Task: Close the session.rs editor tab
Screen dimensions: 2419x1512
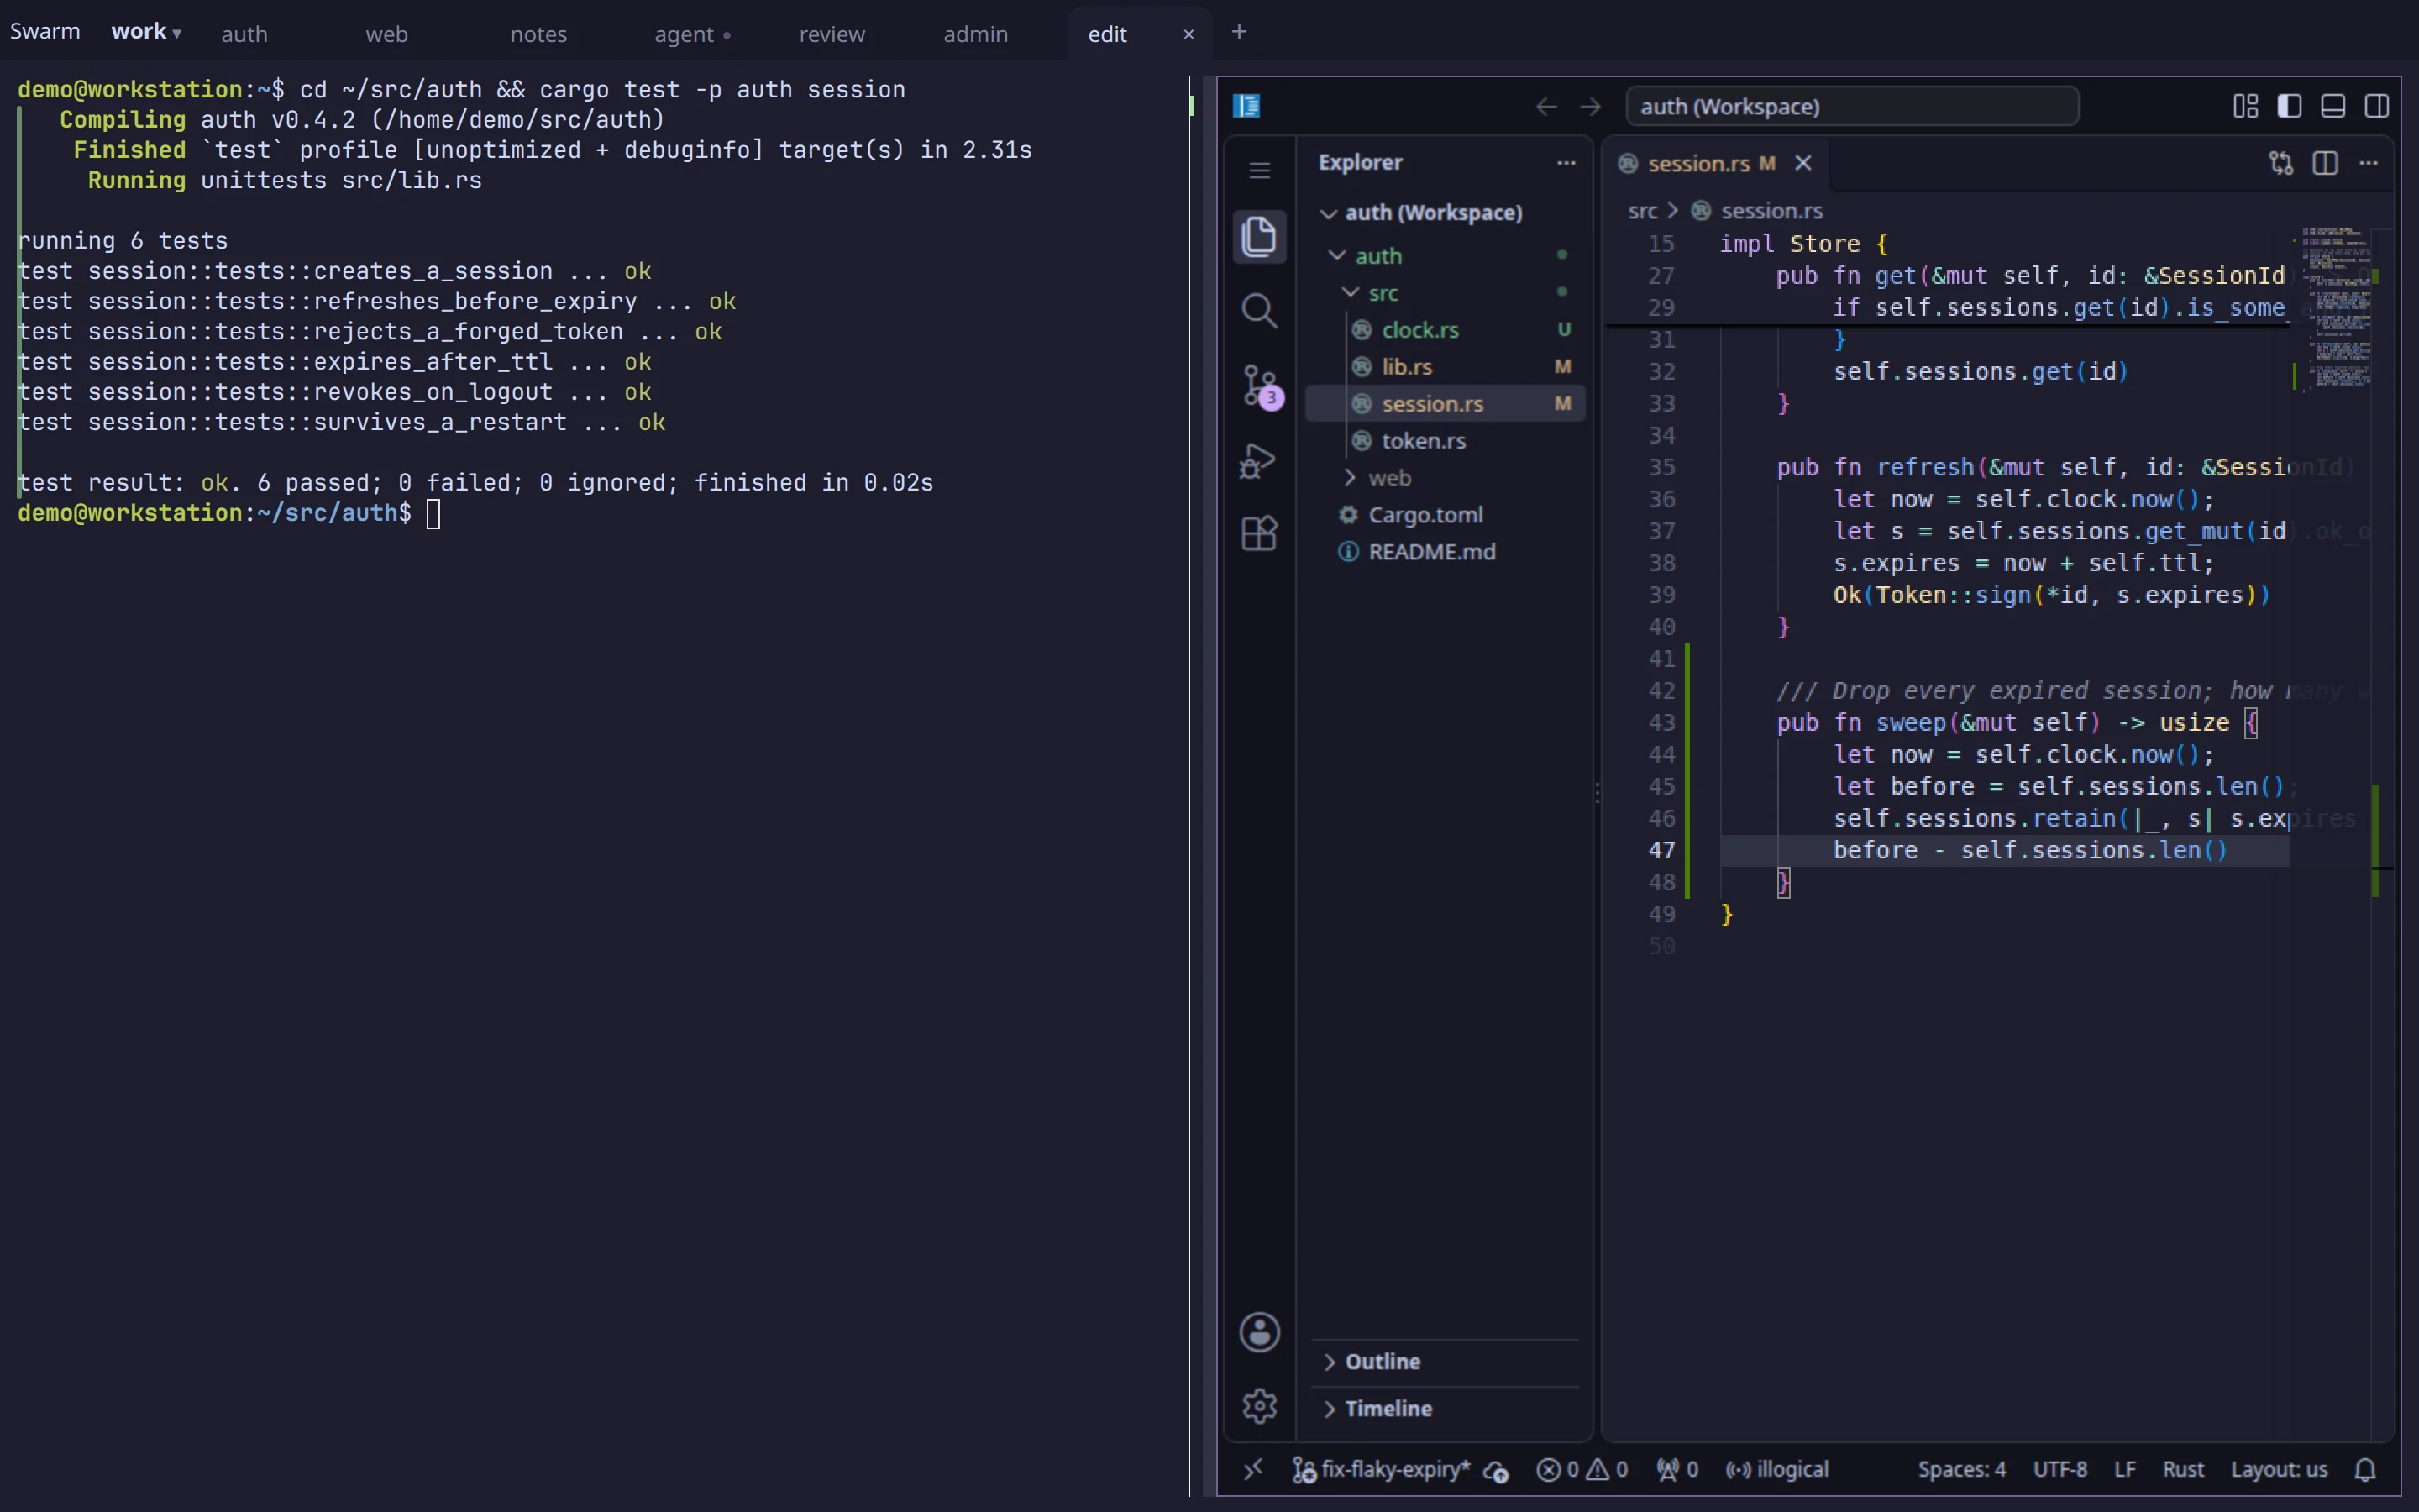Action: (1802, 163)
